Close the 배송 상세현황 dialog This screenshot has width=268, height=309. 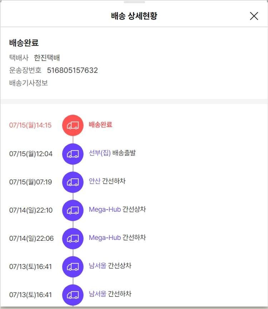[x=254, y=16]
